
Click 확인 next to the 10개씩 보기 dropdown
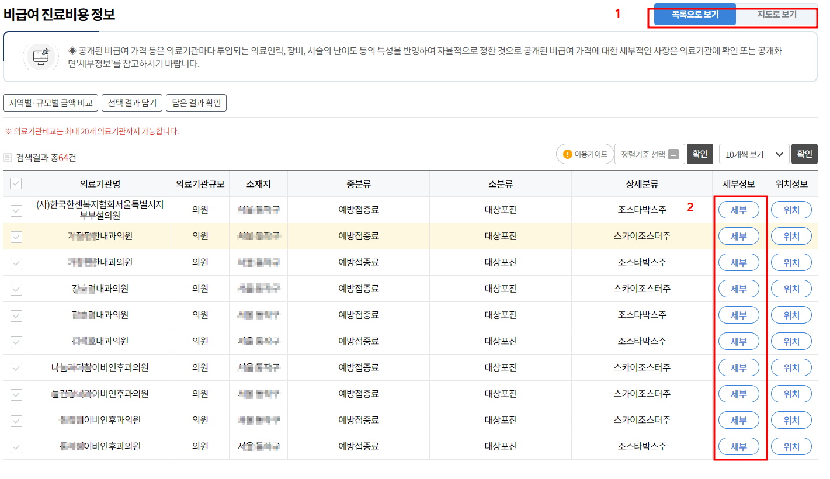pyautogui.click(x=804, y=154)
